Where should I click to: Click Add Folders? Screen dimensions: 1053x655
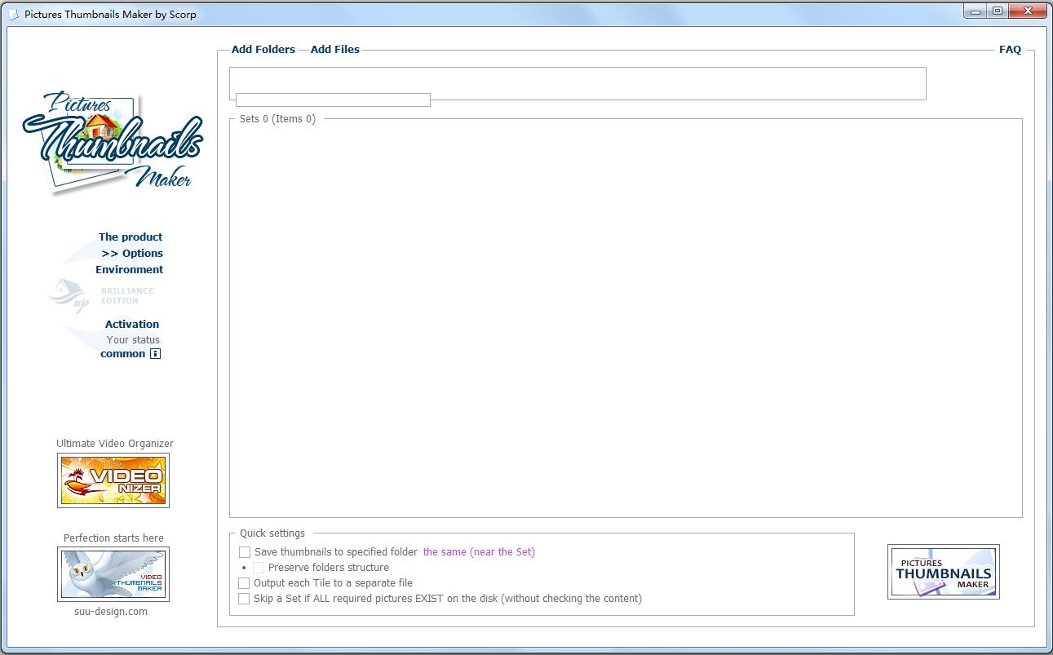(x=263, y=49)
